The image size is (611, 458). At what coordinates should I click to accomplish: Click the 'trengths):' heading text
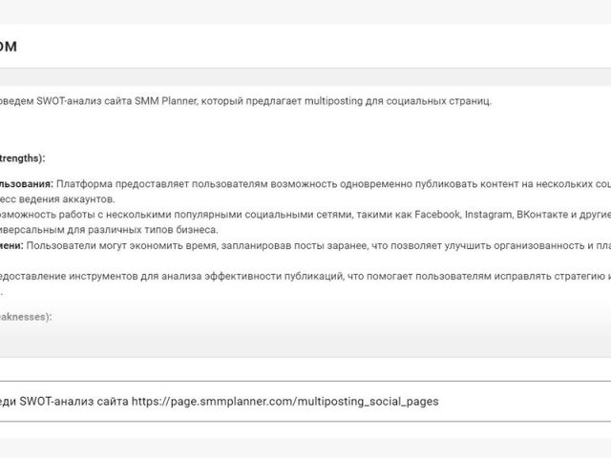(x=22, y=158)
